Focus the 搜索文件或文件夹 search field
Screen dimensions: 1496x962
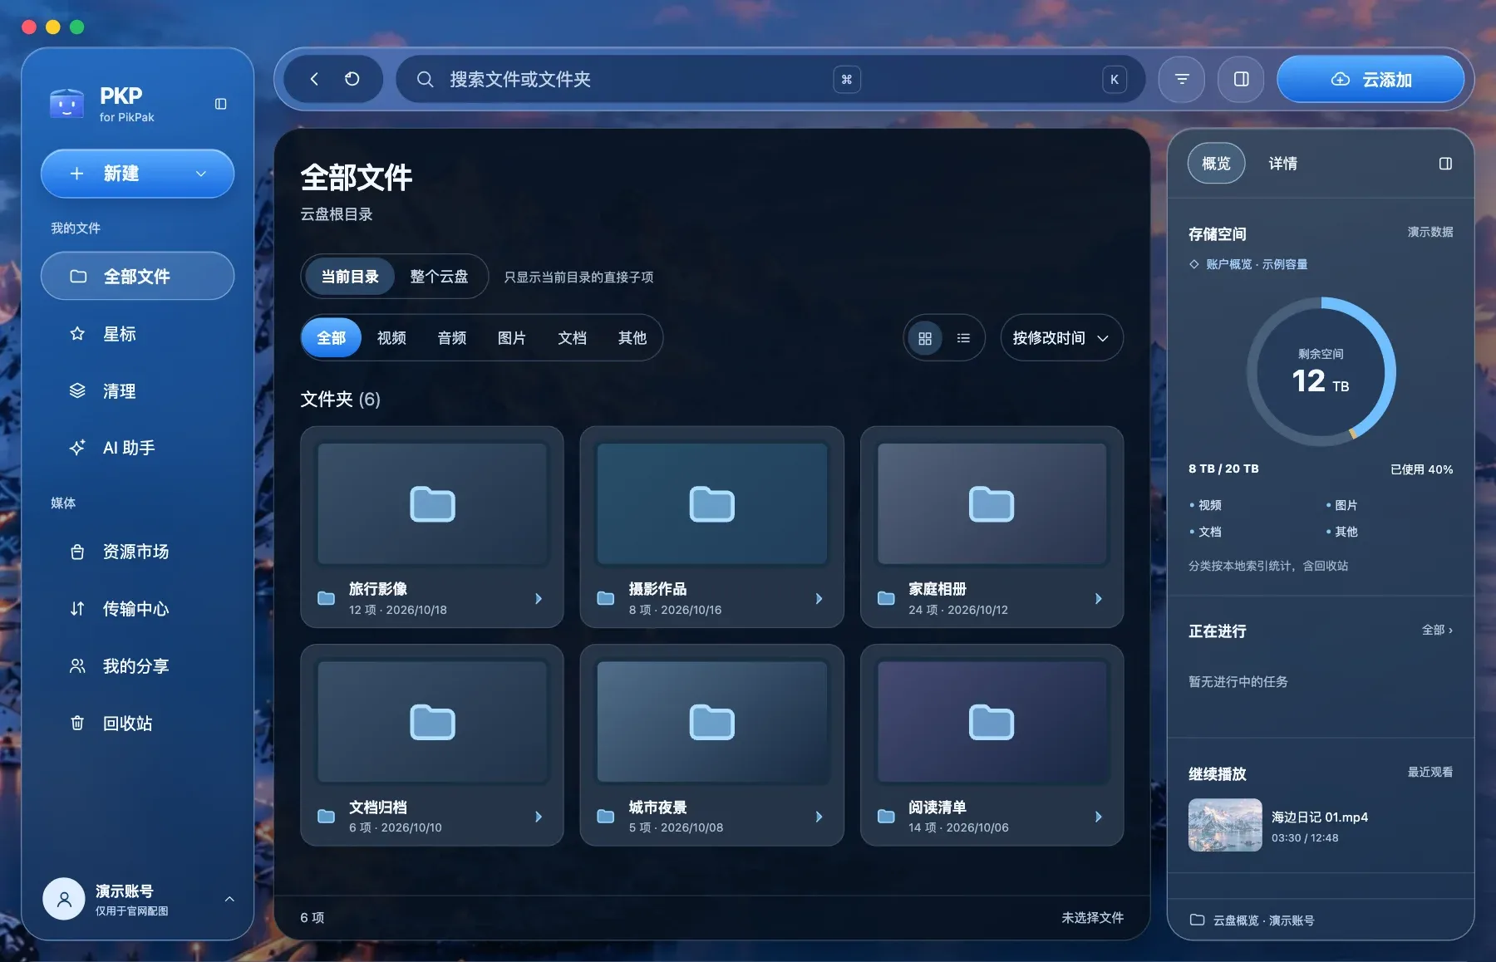[770, 79]
